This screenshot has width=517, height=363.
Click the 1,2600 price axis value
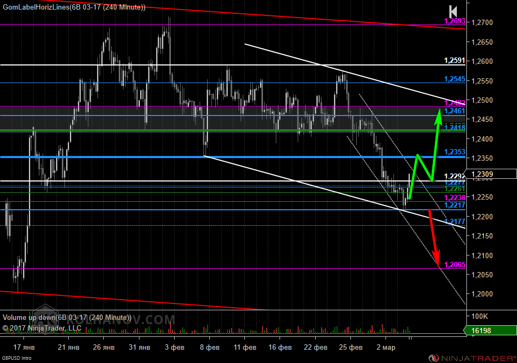point(482,61)
